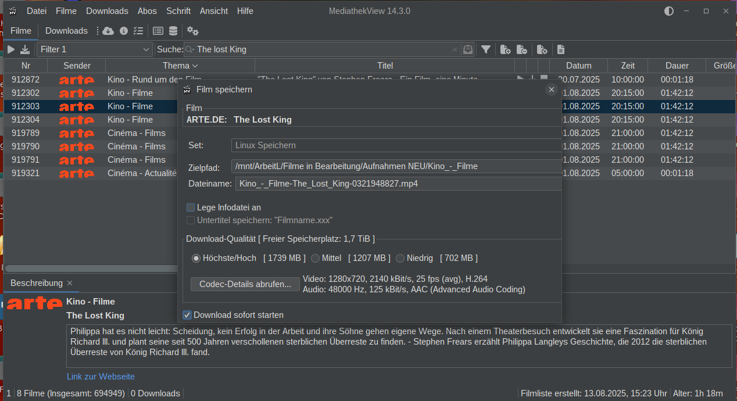
Task: Switch to the Downloads tab
Action: pyautogui.click(x=66, y=31)
